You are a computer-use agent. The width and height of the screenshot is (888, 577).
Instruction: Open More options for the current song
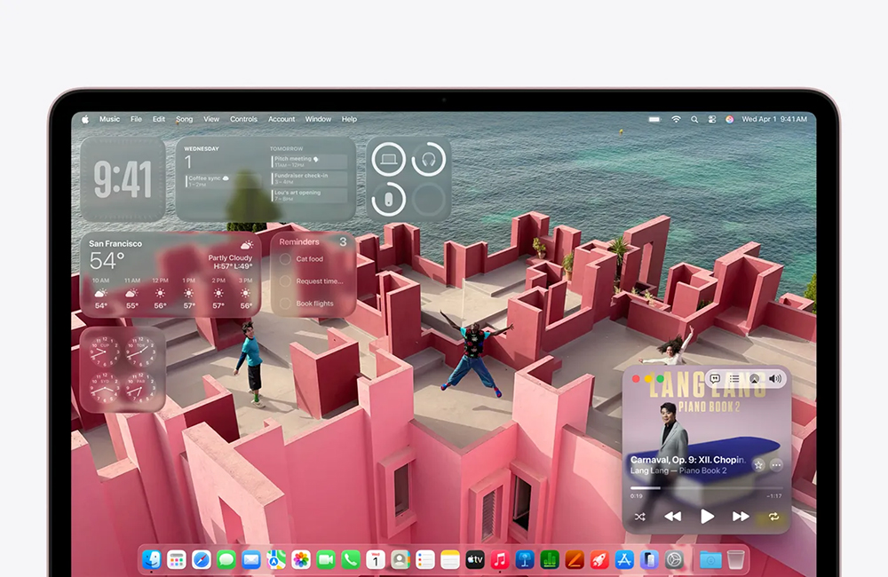click(775, 466)
